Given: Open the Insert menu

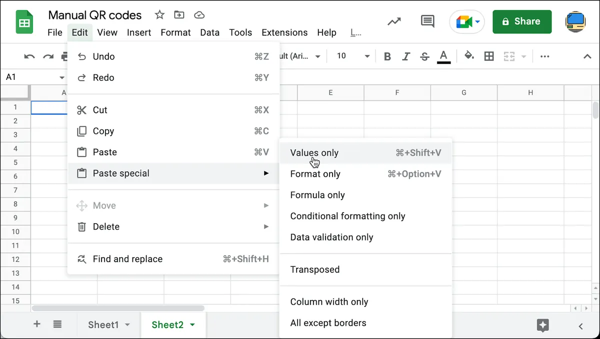Looking at the screenshot, I should pos(139,32).
